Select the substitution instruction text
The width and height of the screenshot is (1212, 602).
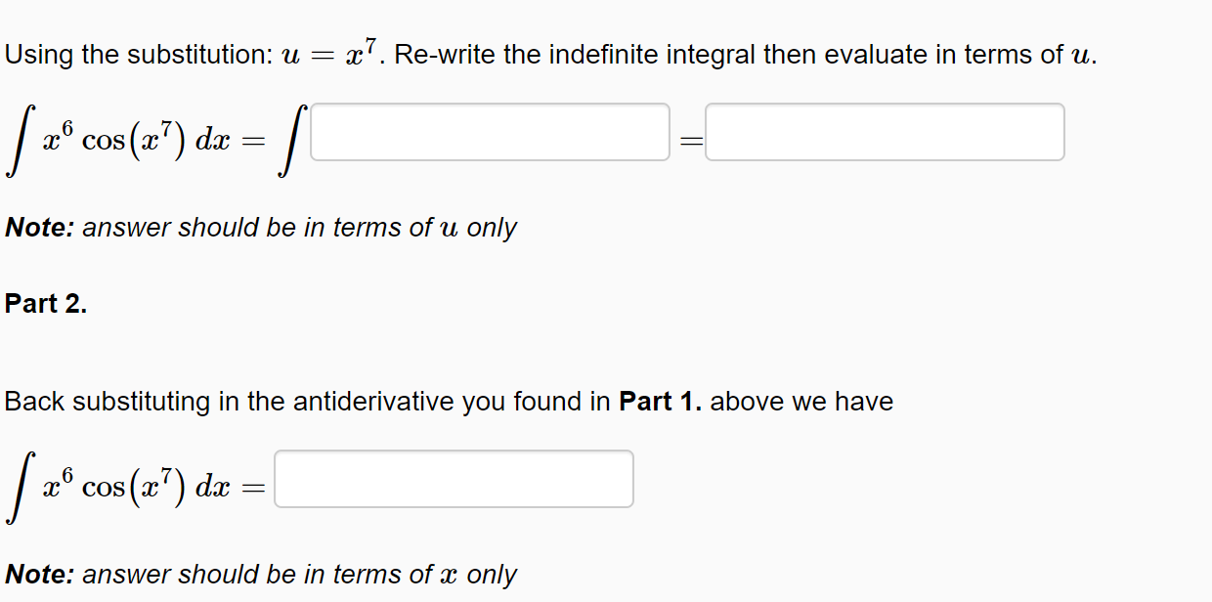click(x=547, y=54)
